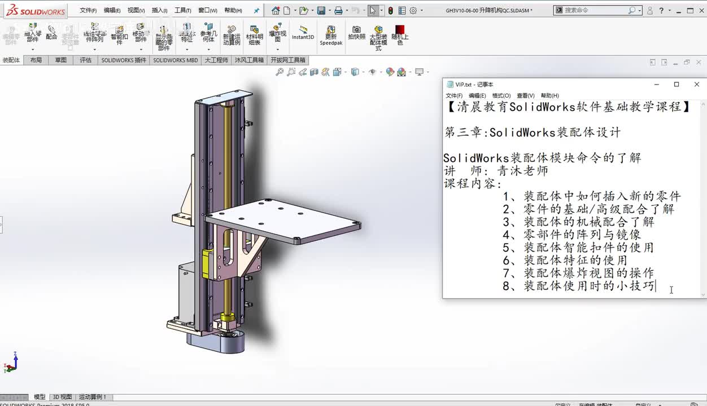Open 查看(V) menu in Notepad
Screen dimensions: 707x406
pos(526,96)
